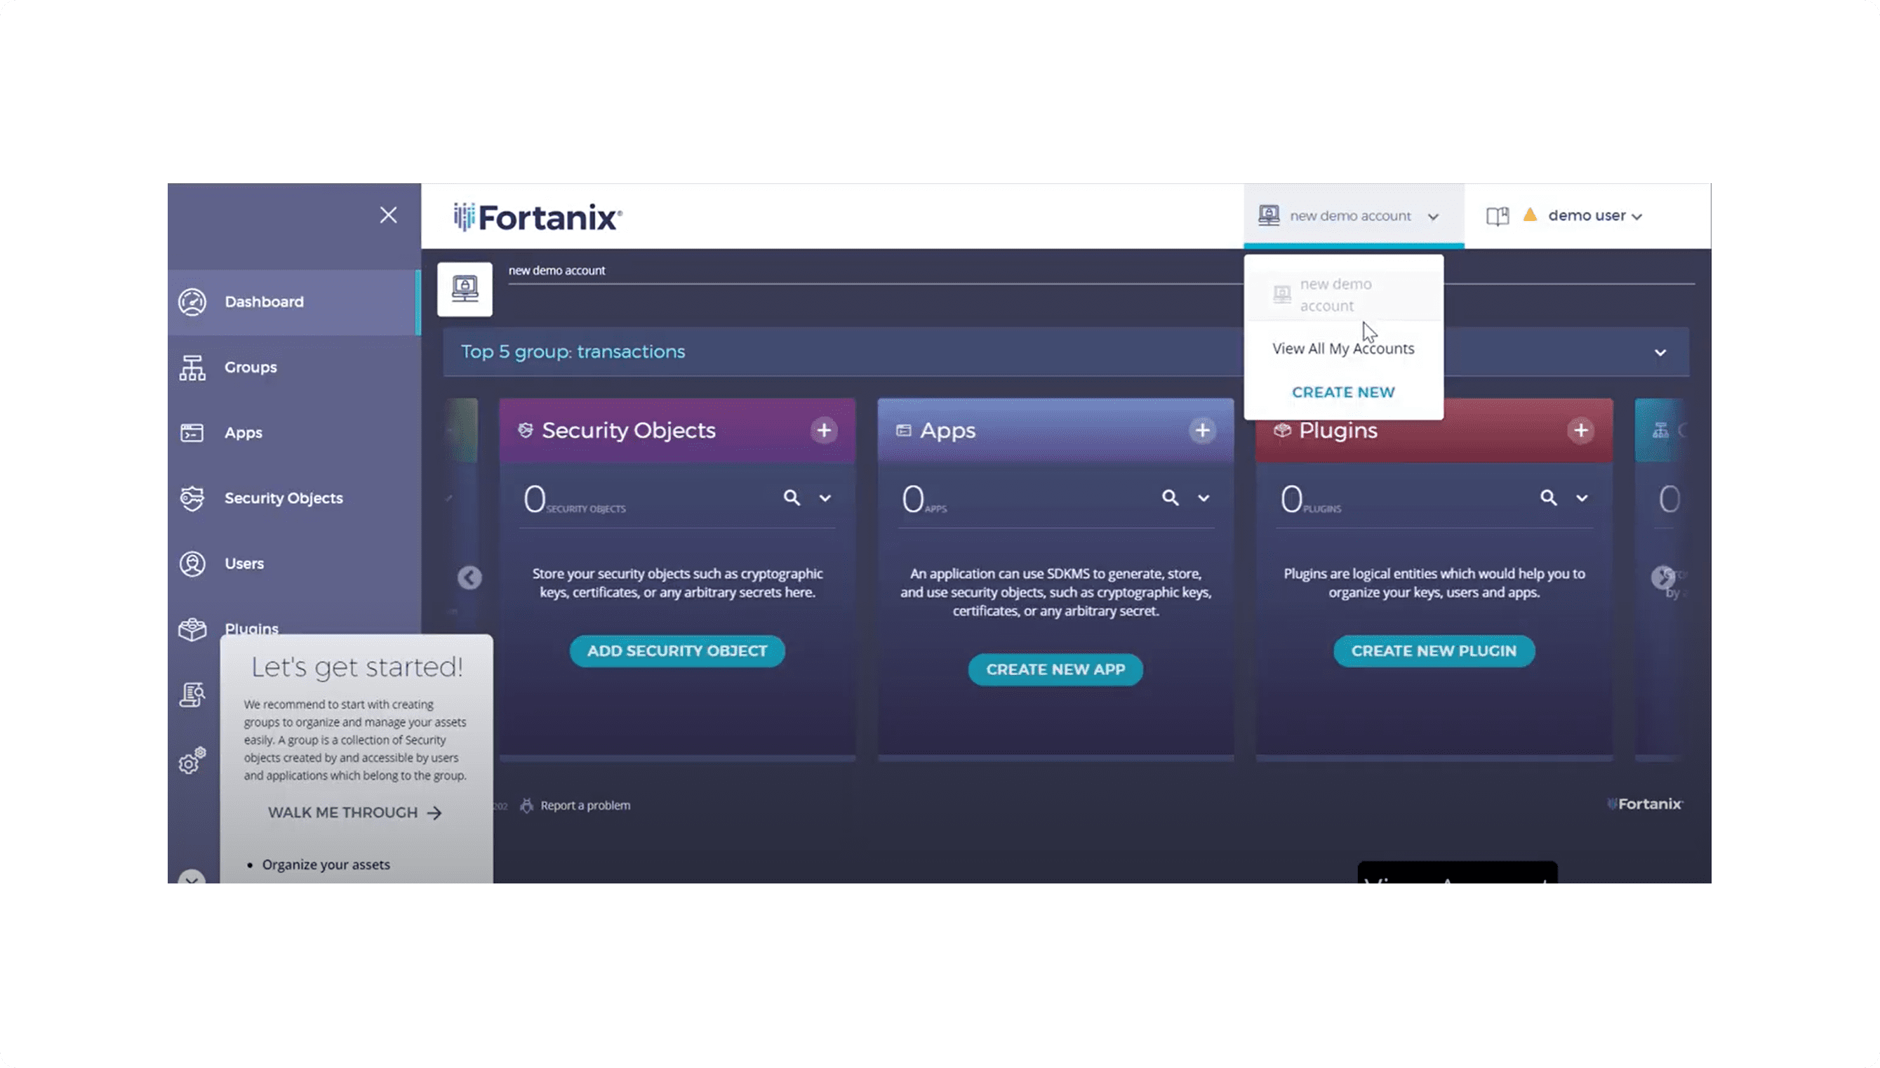Open the demo user menu

tap(1594, 215)
